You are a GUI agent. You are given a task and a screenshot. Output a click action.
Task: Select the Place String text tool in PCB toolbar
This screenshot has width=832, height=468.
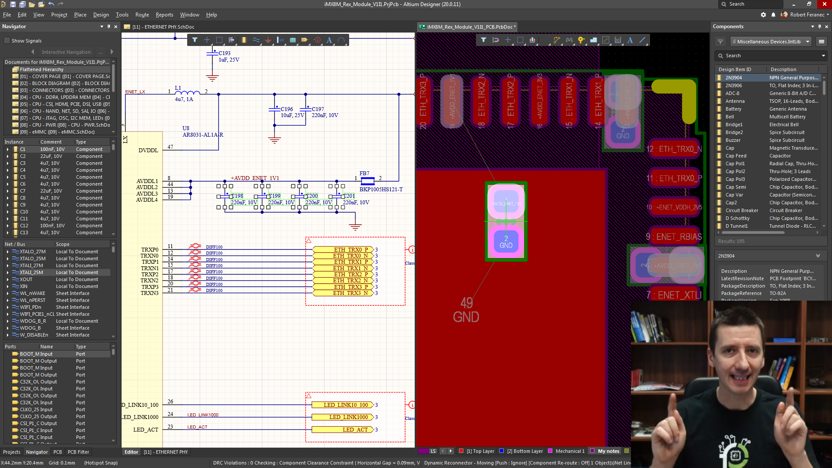(630, 40)
